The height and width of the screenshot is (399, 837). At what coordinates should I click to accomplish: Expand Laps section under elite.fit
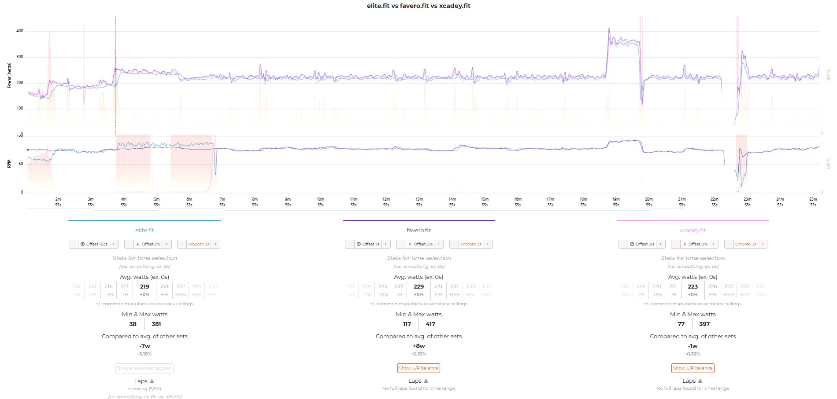pos(144,381)
